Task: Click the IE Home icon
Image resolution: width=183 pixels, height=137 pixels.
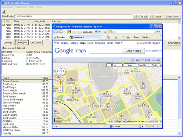Action: click(x=108, y=37)
